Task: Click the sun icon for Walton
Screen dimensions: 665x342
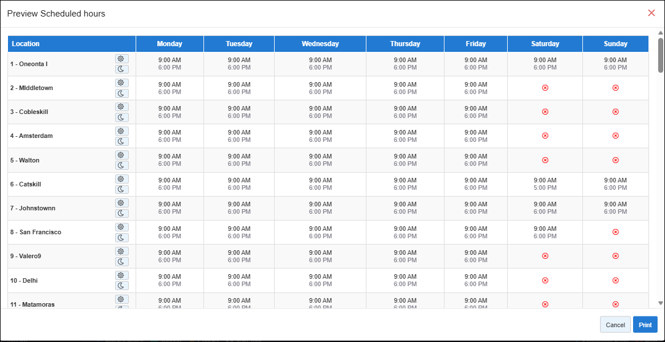Action: [121, 155]
